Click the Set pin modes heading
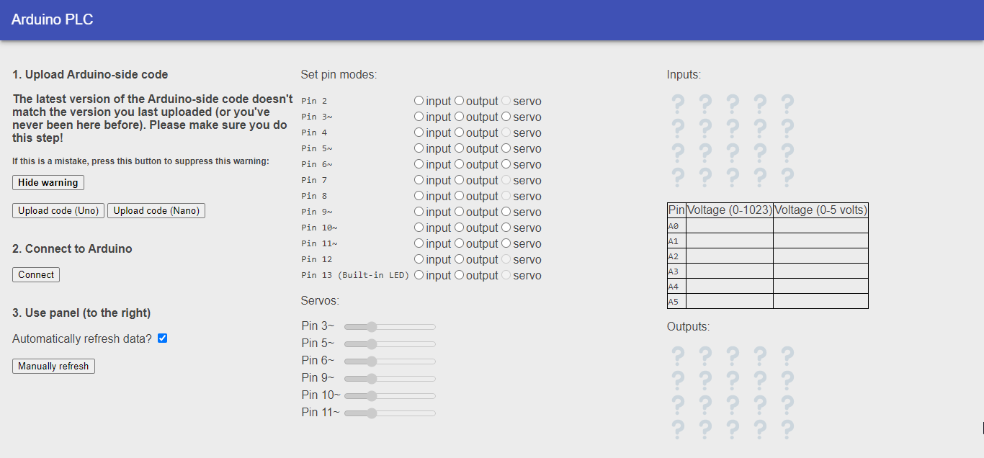 pyautogui.click(x=339, y=74)
